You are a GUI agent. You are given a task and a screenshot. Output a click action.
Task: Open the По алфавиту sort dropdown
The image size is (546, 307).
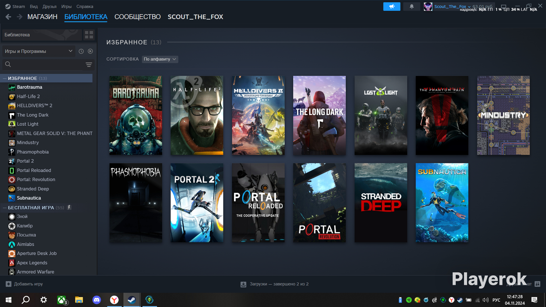coord(160,59)
